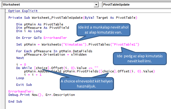
Task: Click 'Debug.Print Now(), Err.Description' line
Action: [42, 95]
